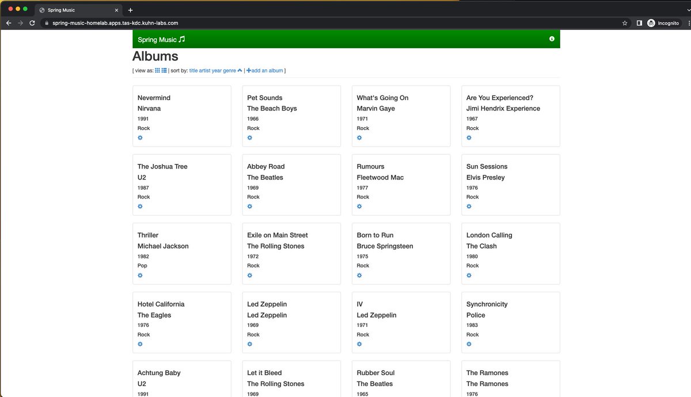691x397 pixels.
Task: Select the Spring Music browser tab
Action: (79, 10)
